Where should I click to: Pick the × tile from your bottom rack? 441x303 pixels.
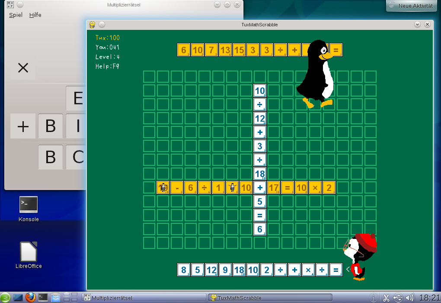click(x=308, y=270)
